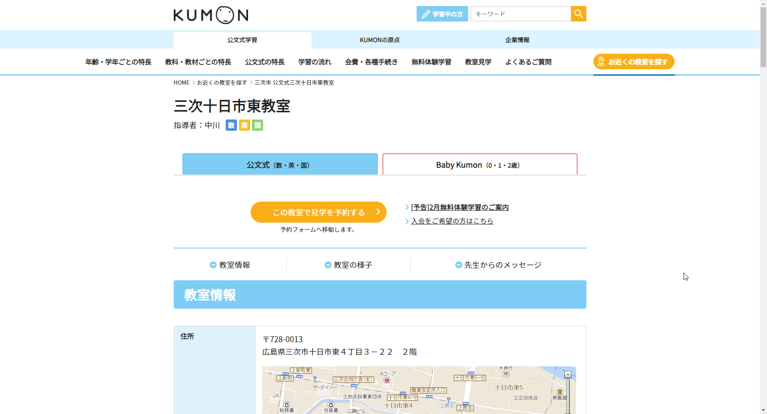Open 入会をご希望の方はこちら link
This screenshot has width=767, height=414.
pyautogui.click(x=452, y=221)
